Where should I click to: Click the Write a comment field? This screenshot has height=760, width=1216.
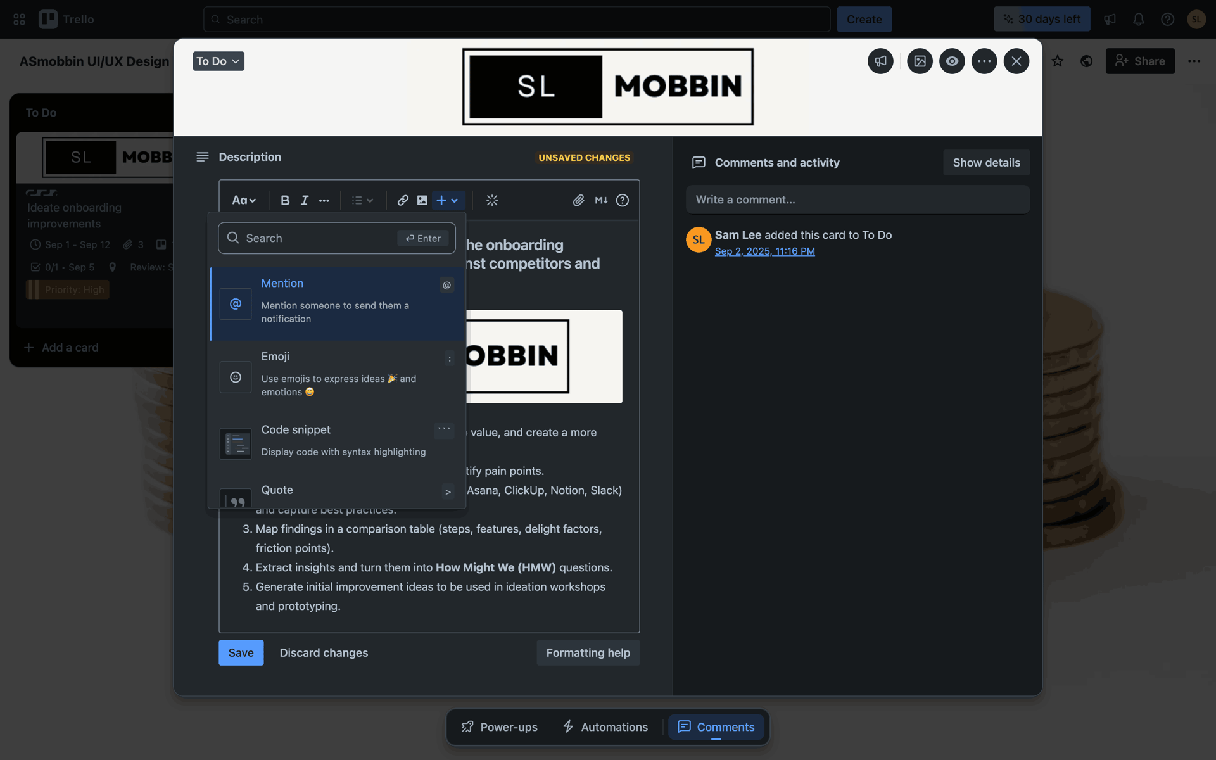pos(858,199)
